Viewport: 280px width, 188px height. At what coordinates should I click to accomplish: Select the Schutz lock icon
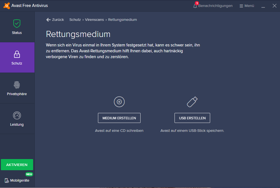(x=17, y=54)
